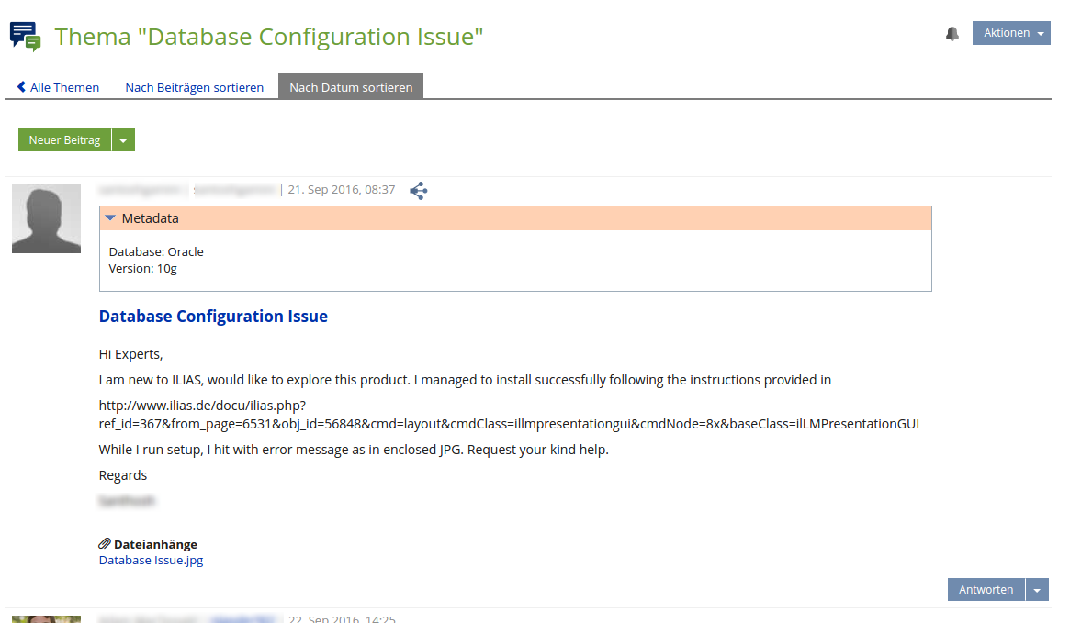Click the Metadata header bar
The width and height of the screenshot is (1070, 623).
(515, 218)
